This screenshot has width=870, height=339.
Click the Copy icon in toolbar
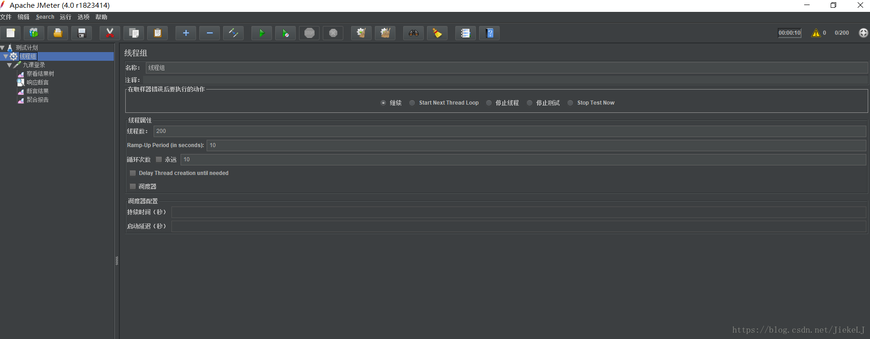(134, 33)
